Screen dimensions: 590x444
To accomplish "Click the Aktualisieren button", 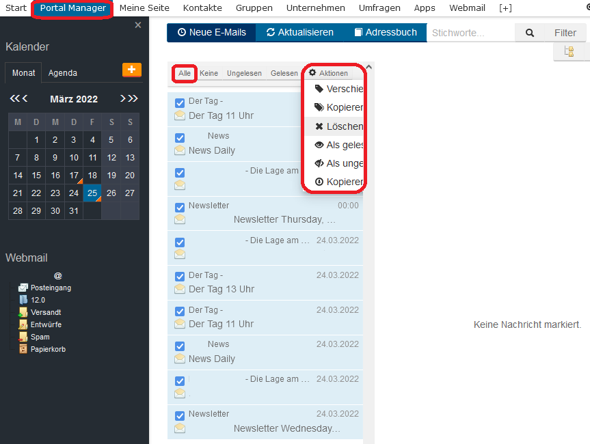I will [300, 32].
